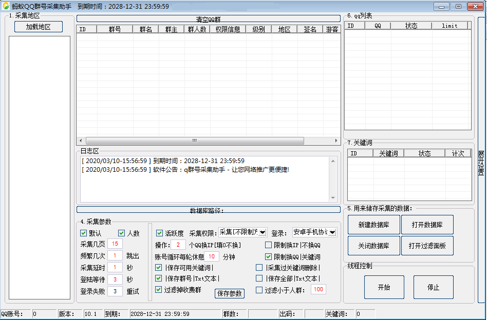The width and height of the screenshot is (487, 320).
Task: Click the 清空QQ群 button
Action: click(x=209, y=19)
